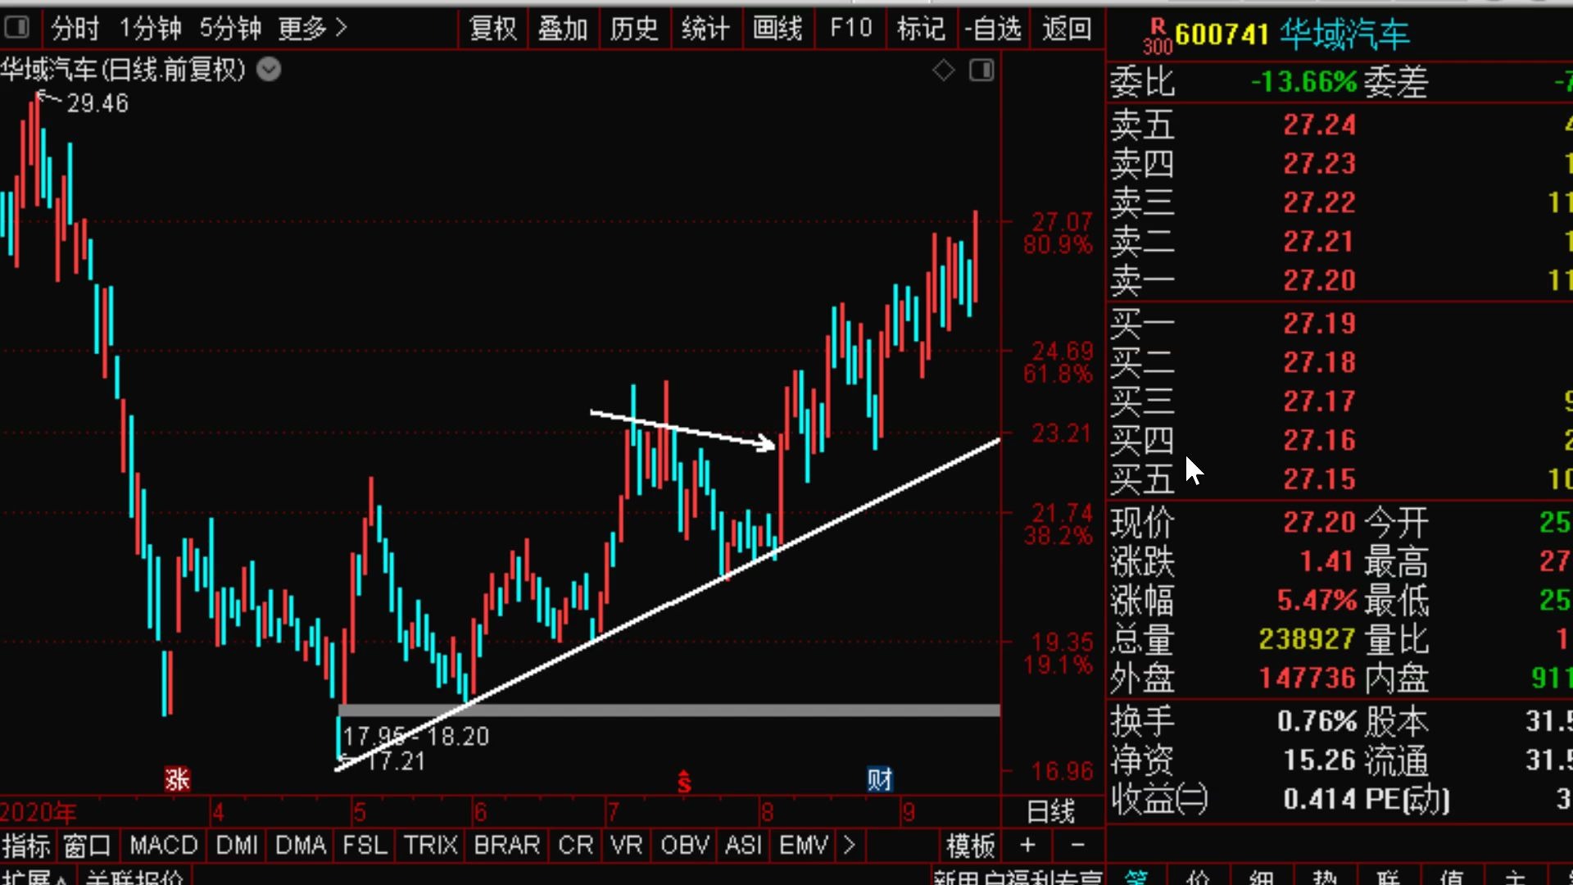Select the ASI indicator
1573x885 pixels.
[744, 846]
